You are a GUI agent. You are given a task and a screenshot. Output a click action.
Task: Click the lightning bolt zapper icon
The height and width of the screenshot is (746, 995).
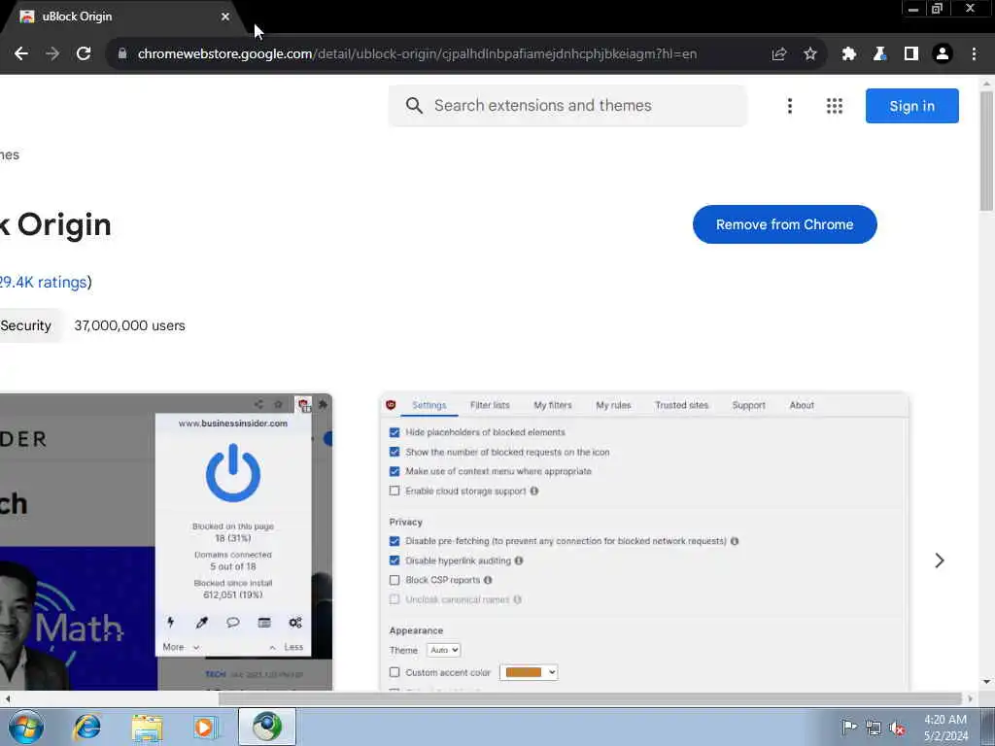pos(171,623)
